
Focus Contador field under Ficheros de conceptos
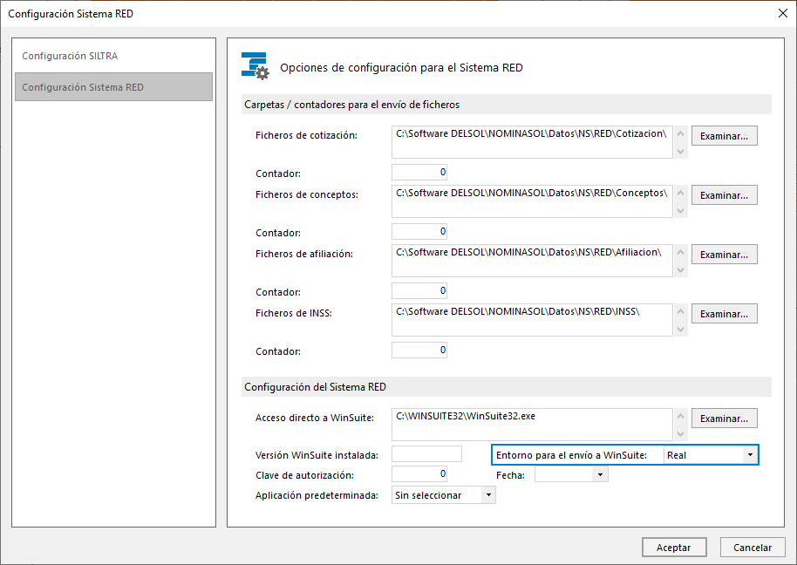[x=419, y=232]
